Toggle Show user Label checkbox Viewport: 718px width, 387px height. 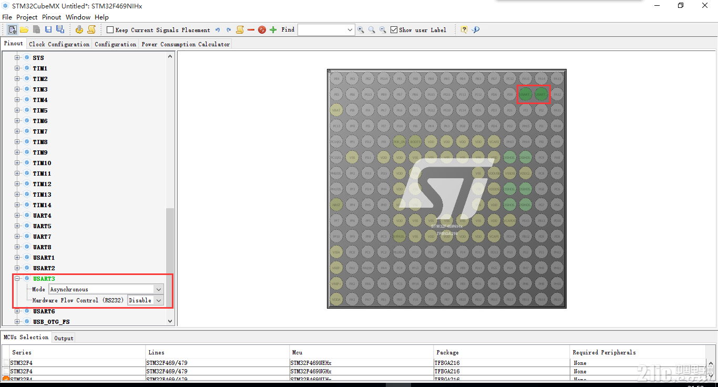394,30
